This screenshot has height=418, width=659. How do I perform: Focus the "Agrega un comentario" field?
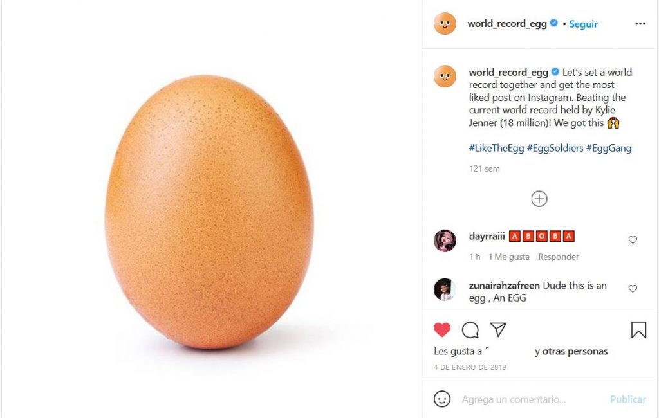tap(528, 399)
